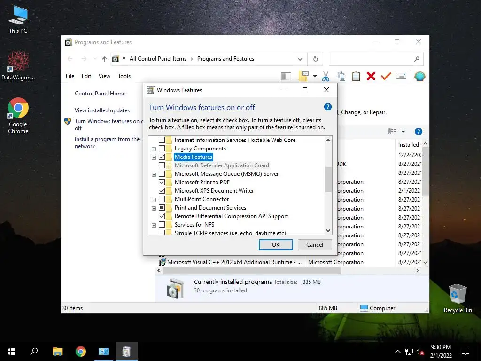This screenshot has height=361, width=481.
Task: Open Programs and Features help icon
Action: (x=418, y=132)
